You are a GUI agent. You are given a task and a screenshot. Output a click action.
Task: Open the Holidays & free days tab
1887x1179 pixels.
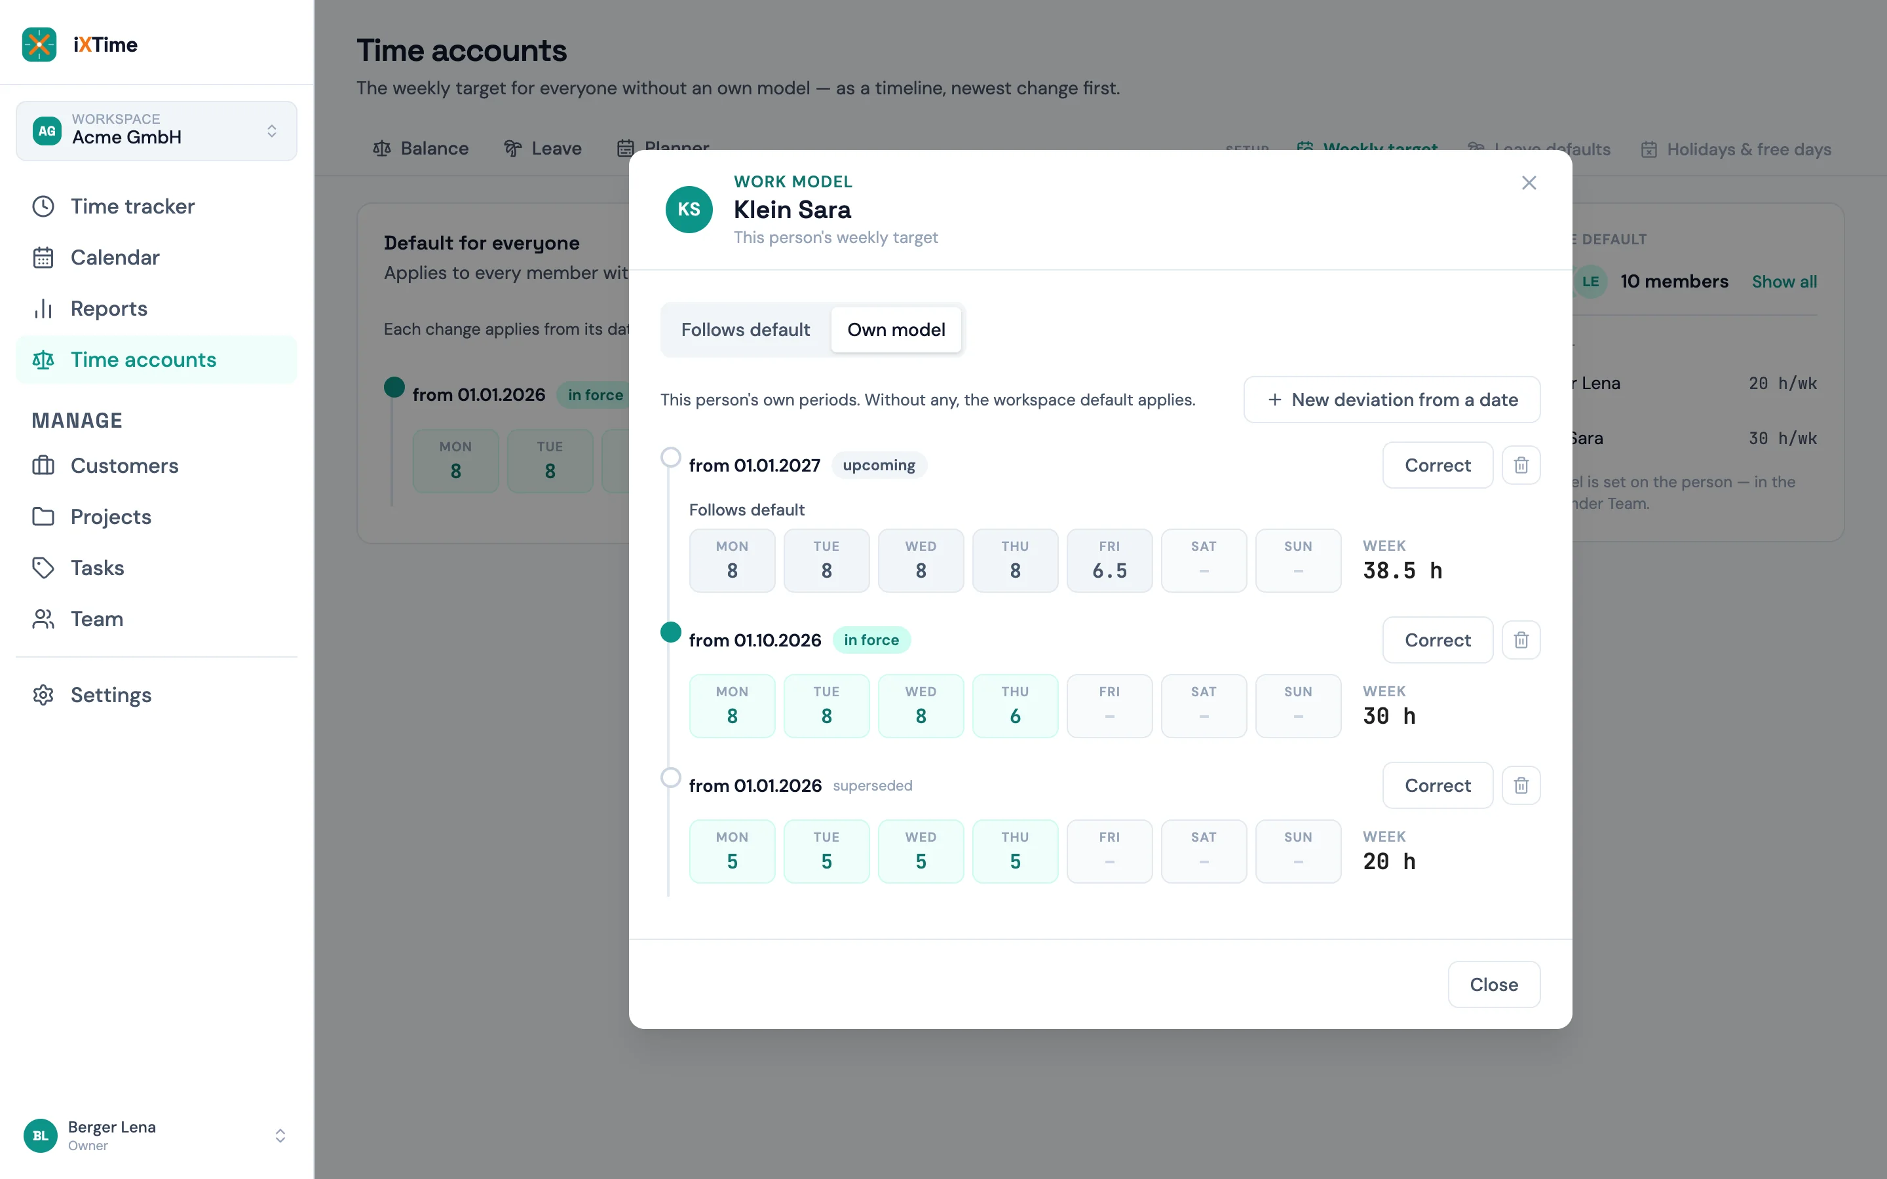tap(1736, 149)
